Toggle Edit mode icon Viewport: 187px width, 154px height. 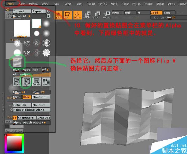[x=68, y=15]
